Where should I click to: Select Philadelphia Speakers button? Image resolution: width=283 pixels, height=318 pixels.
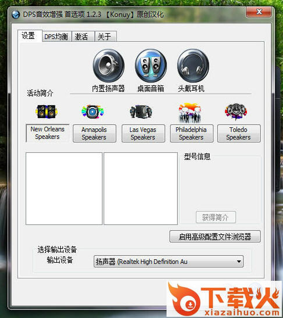tap(192, 134)
